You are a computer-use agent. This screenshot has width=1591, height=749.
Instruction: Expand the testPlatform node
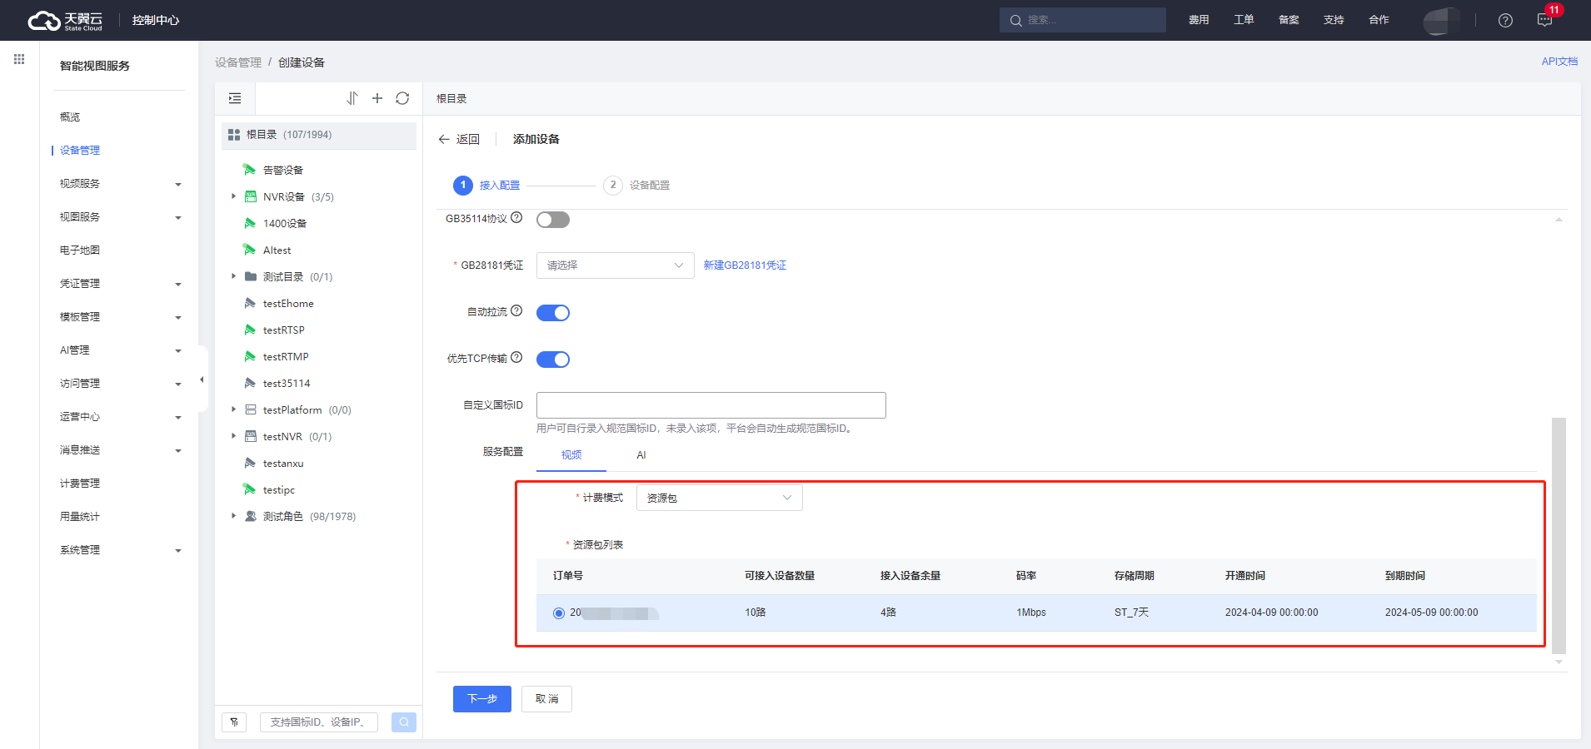pos(233,409)
